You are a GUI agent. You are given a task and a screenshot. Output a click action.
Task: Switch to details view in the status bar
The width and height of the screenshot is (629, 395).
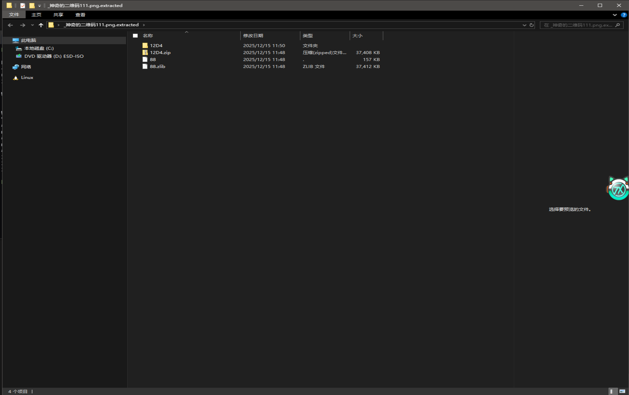coord(613,391)
